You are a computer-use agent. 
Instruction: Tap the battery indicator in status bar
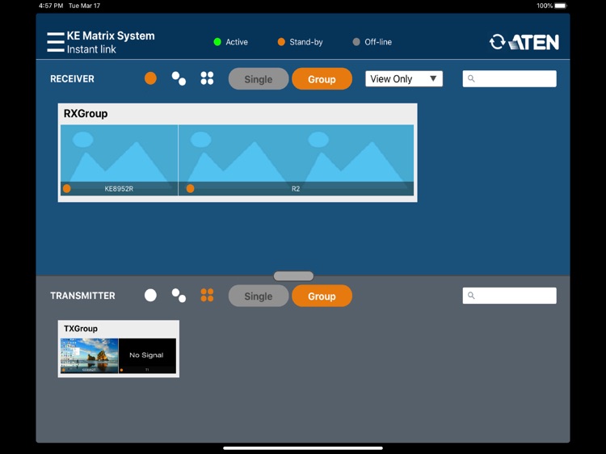tap(561, 6)
